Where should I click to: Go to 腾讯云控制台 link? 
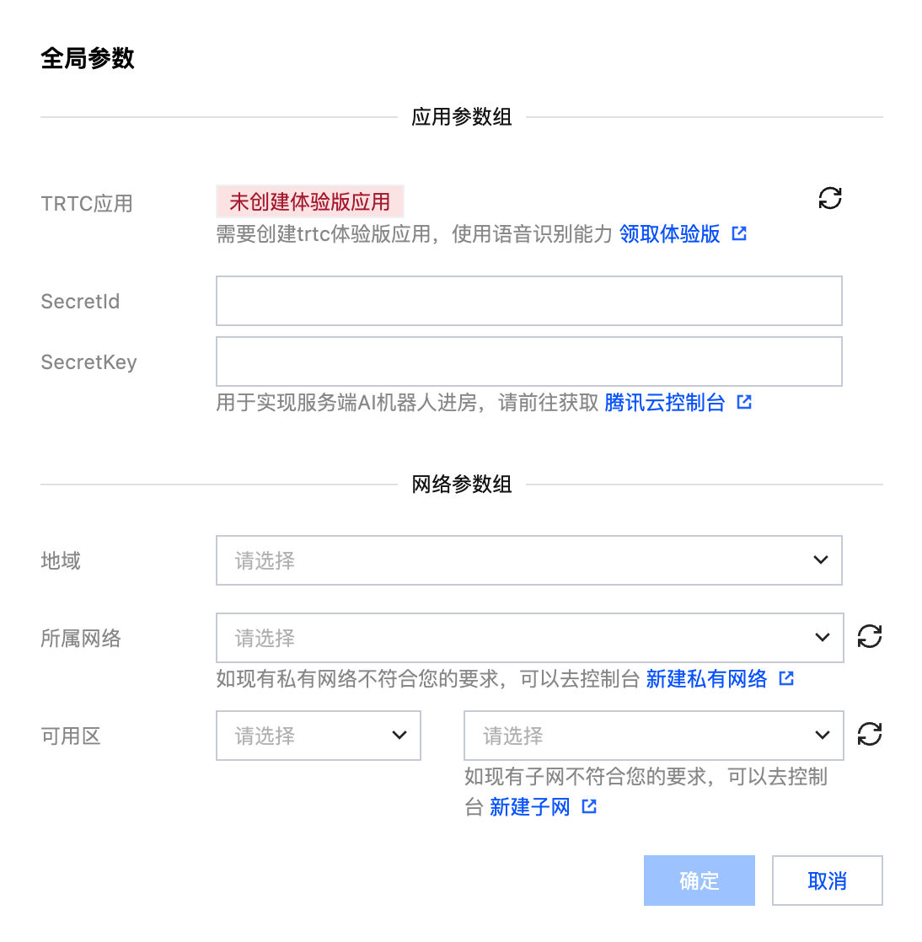pos(664,403)
